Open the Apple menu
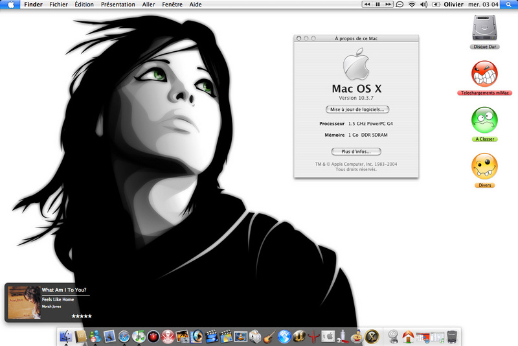Image resolution: width=518 pixels, height=346 pixels. pyautogui.click(x=11, y=5)
